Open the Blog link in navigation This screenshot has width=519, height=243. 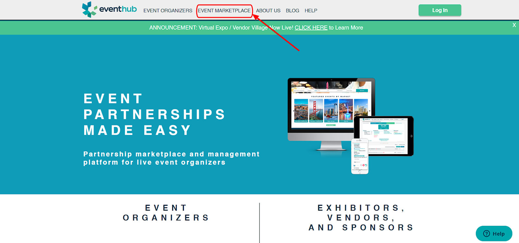292,10
